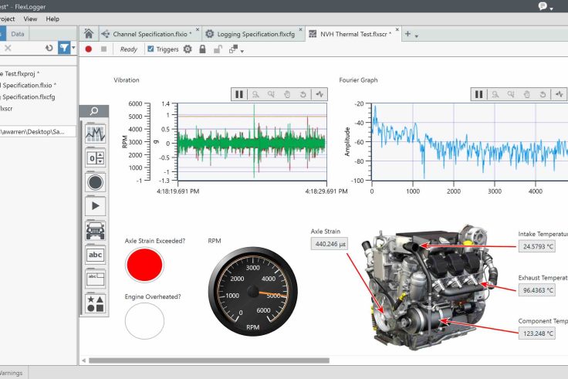Select horizontal zoom tool on Fourier Graph
The height and width of the screenshot is (379, 568).
click(511, 94)
